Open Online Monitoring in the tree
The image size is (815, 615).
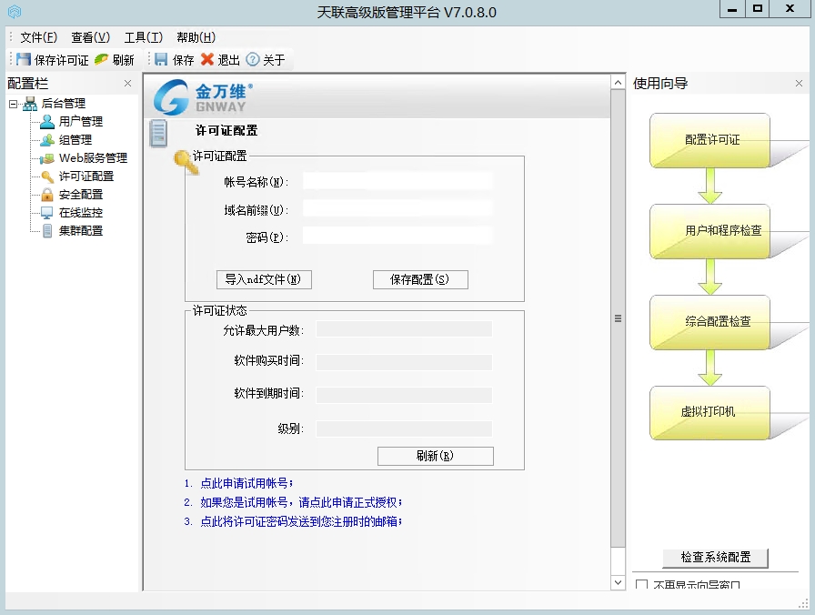[x=80, y=212]
